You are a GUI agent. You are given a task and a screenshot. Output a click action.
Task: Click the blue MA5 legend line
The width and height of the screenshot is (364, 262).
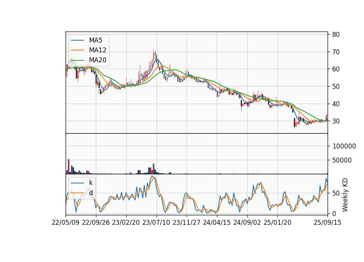pos(77,41)
